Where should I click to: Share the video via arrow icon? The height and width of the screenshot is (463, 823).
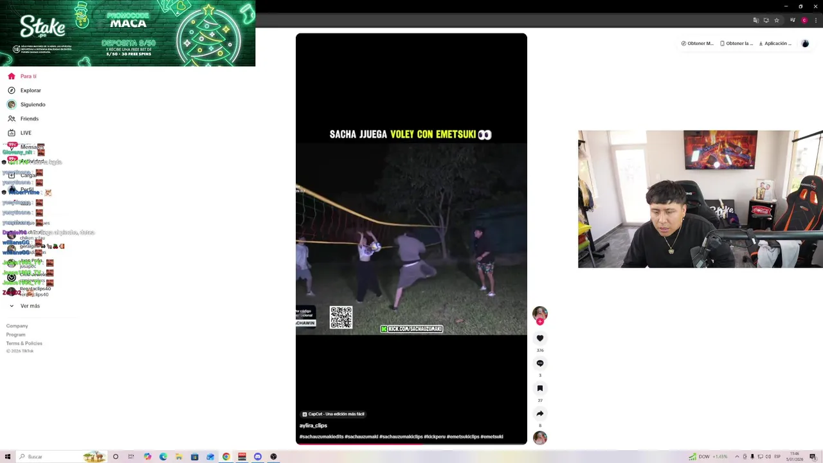click(x=540, y=413)
